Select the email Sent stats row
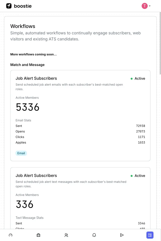161x241 pixels. [x=80, y=126]
